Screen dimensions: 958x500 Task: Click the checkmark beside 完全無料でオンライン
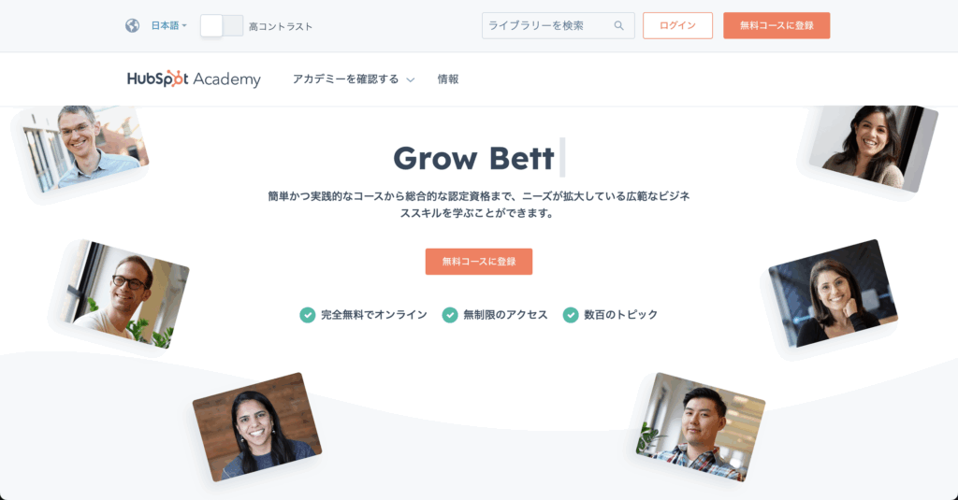tap(307, 315)
